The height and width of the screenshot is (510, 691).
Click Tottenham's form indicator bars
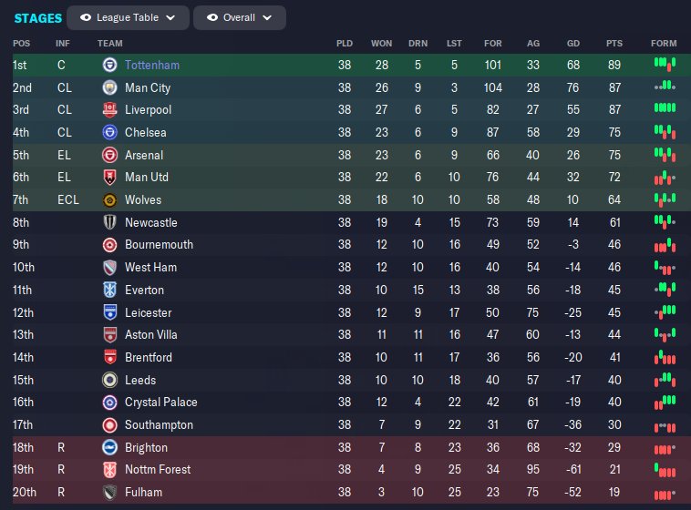[665, 65]
